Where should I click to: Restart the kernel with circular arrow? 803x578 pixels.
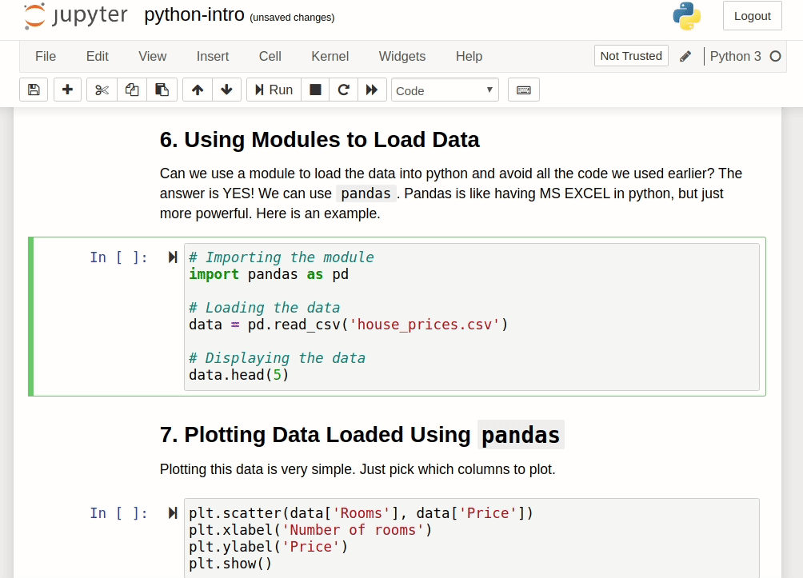344,90
